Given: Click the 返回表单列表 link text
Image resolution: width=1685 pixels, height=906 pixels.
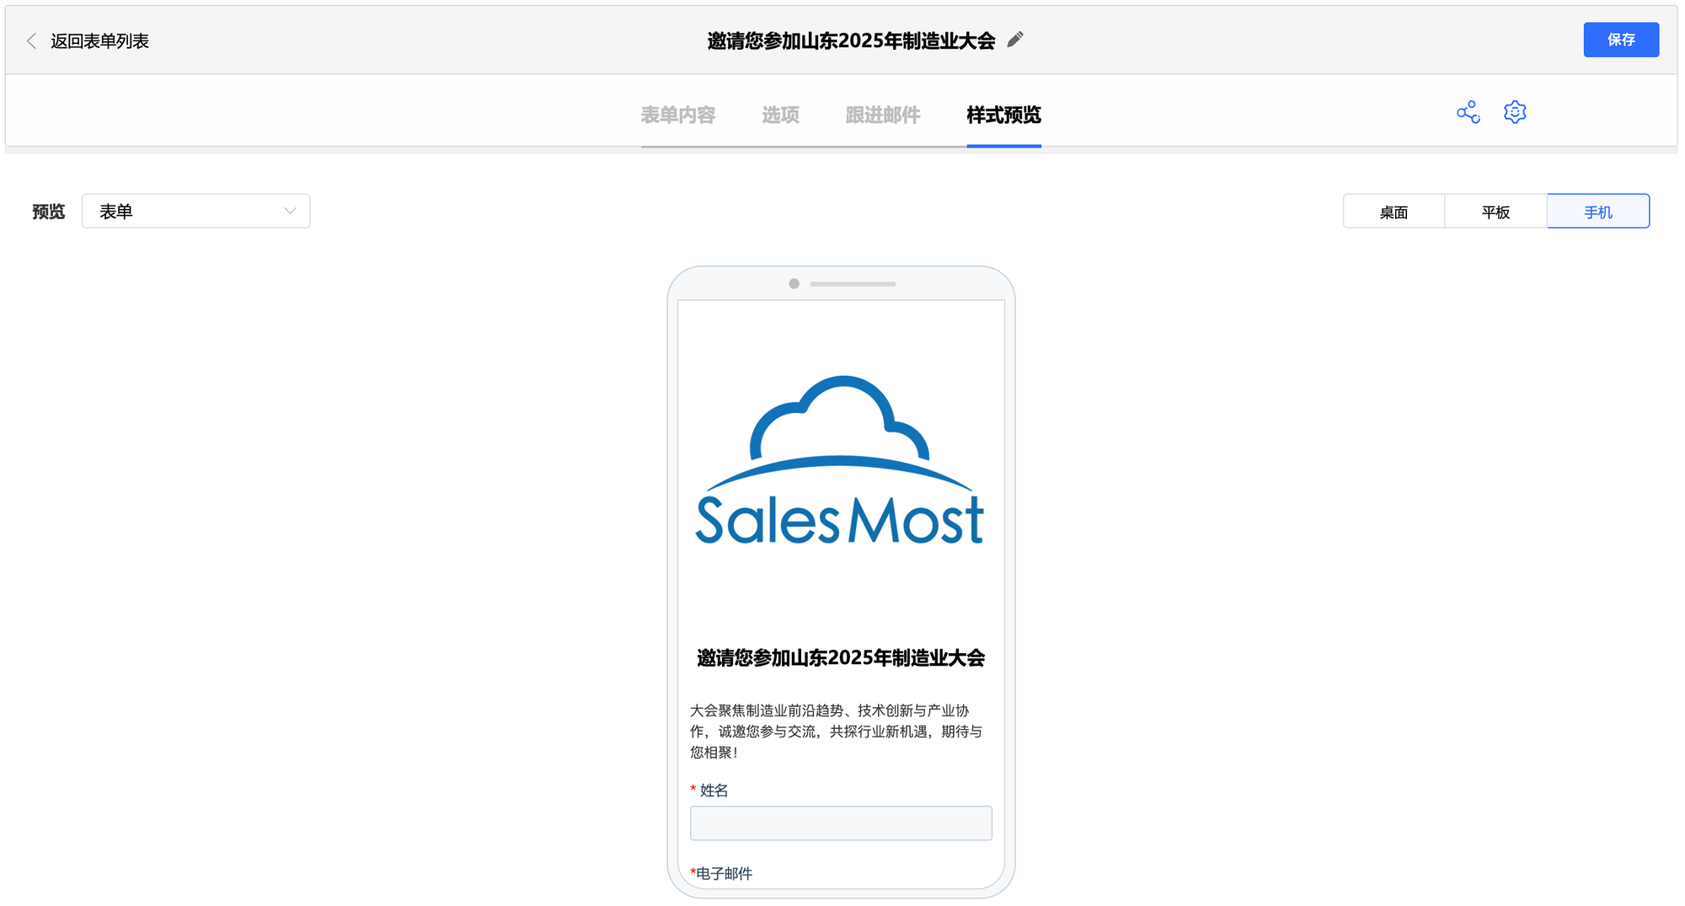Looking at the screenshot, I should tap(99, 41).
